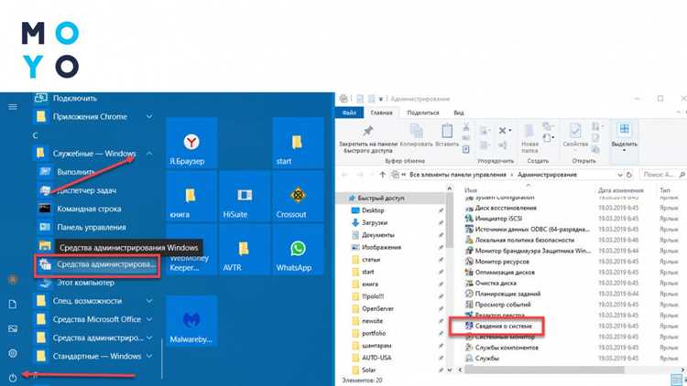Open Pictures icon in Start menu rail
The width and height of the screenshot is (687, 386).
13,328
